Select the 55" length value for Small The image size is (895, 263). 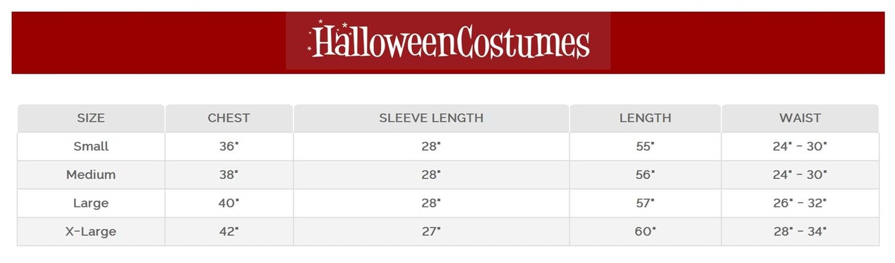coord(645,146)
